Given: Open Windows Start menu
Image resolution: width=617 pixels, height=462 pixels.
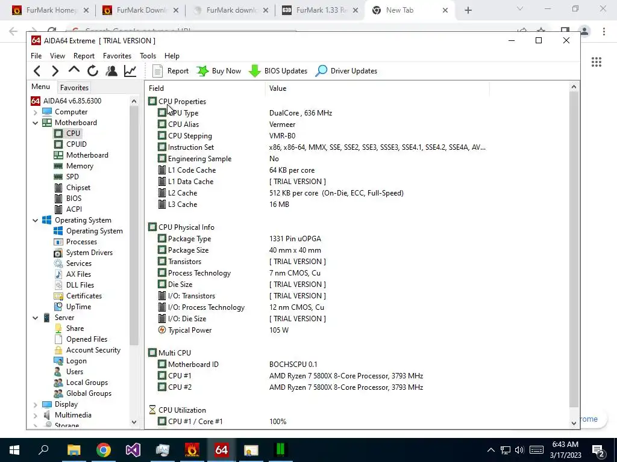Looking at the screenshot, I should [14, 450].
